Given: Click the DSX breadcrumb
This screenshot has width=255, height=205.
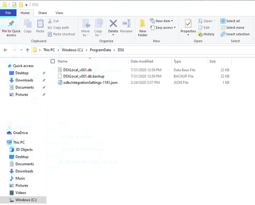Looking at the screenshot, I should [121, 50].
